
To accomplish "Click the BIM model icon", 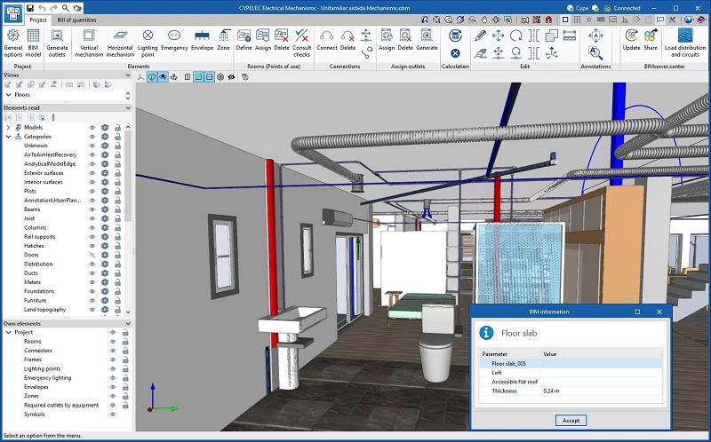I will coord(34,41).
